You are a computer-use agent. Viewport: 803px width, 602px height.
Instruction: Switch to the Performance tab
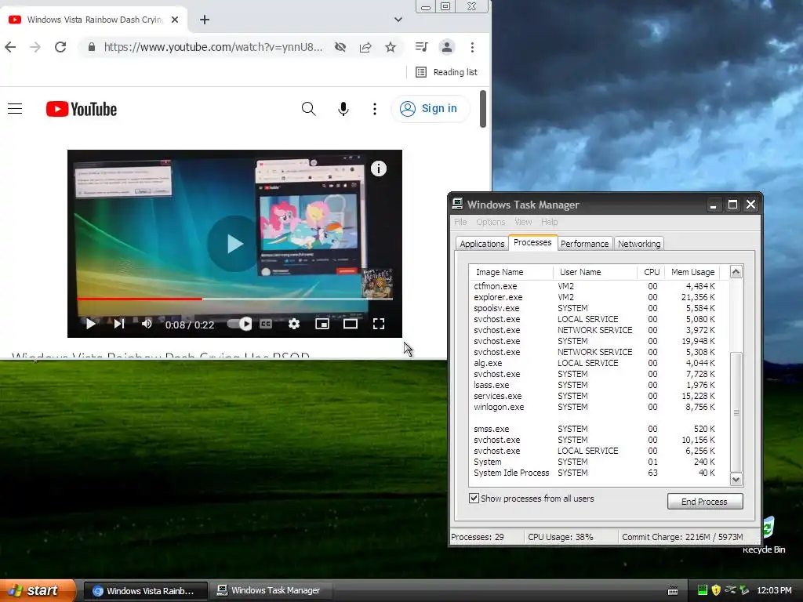(x=584, y=244)
